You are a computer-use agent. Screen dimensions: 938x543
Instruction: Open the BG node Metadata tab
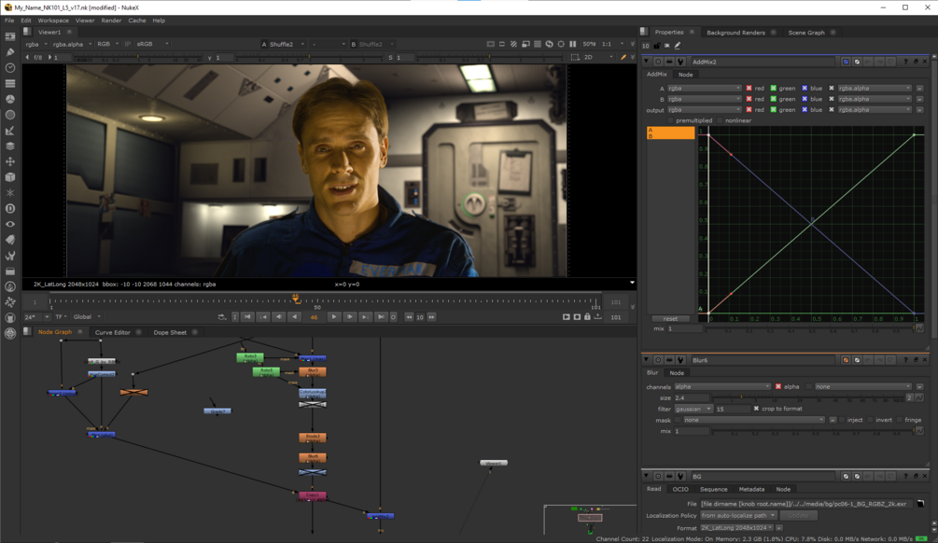pos(751,489)
